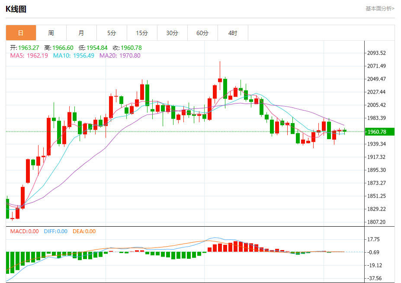The width and height of the screenshot is (401, 283).
Task: Click the -37.56 MACD axis label
Action: pos(375,278)
